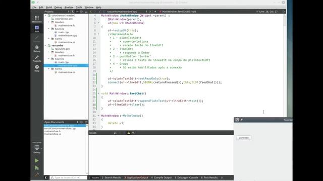323x181 pixels.
Task: Filter issues by category funnel icon
Action: pos(133,133)
